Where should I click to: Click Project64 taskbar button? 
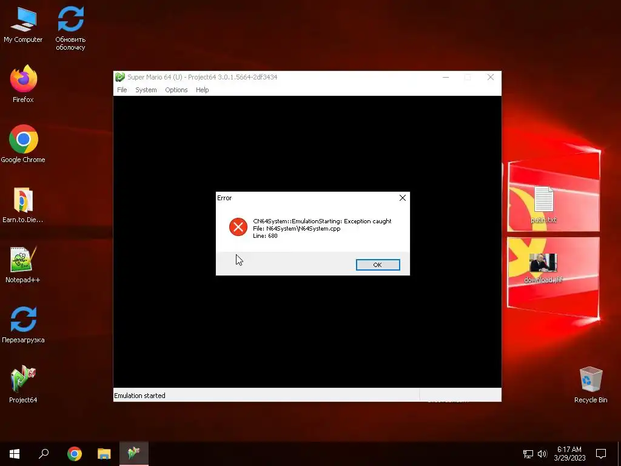coord(134,454)
